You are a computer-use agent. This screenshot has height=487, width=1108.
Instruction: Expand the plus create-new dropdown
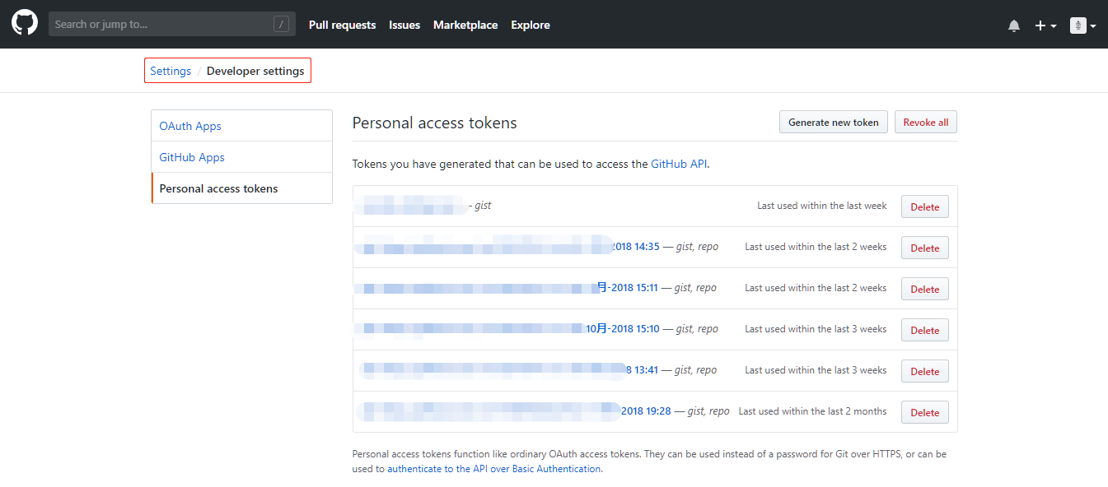click(1045, 26)
